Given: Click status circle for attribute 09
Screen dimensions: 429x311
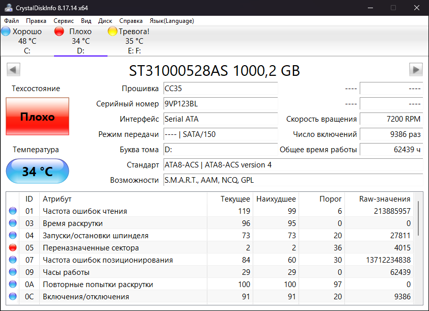Looking at the screenshot, I should click(13, 272).
